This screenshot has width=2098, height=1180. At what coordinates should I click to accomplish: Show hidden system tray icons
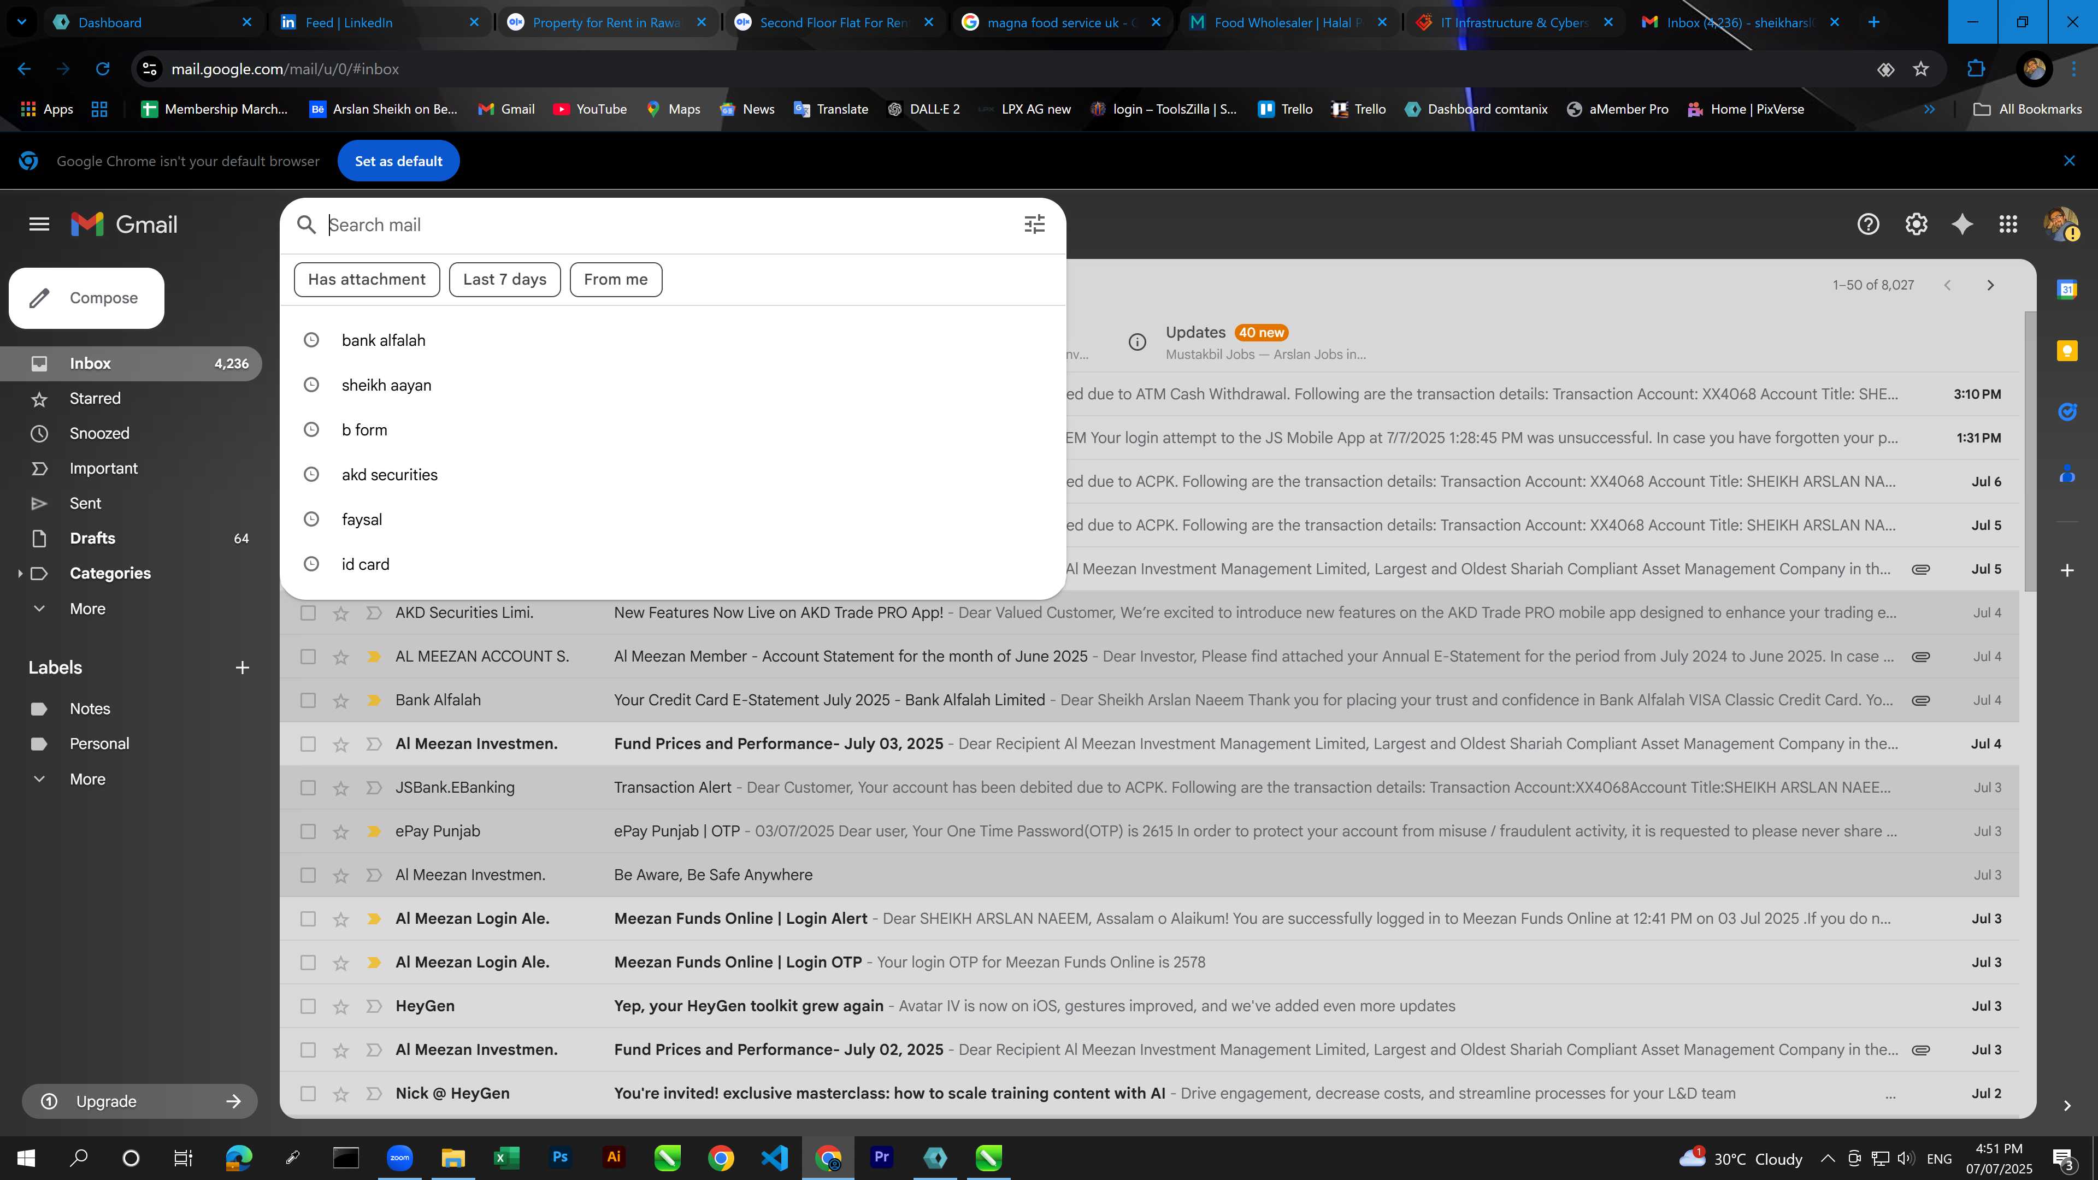1828,1159
